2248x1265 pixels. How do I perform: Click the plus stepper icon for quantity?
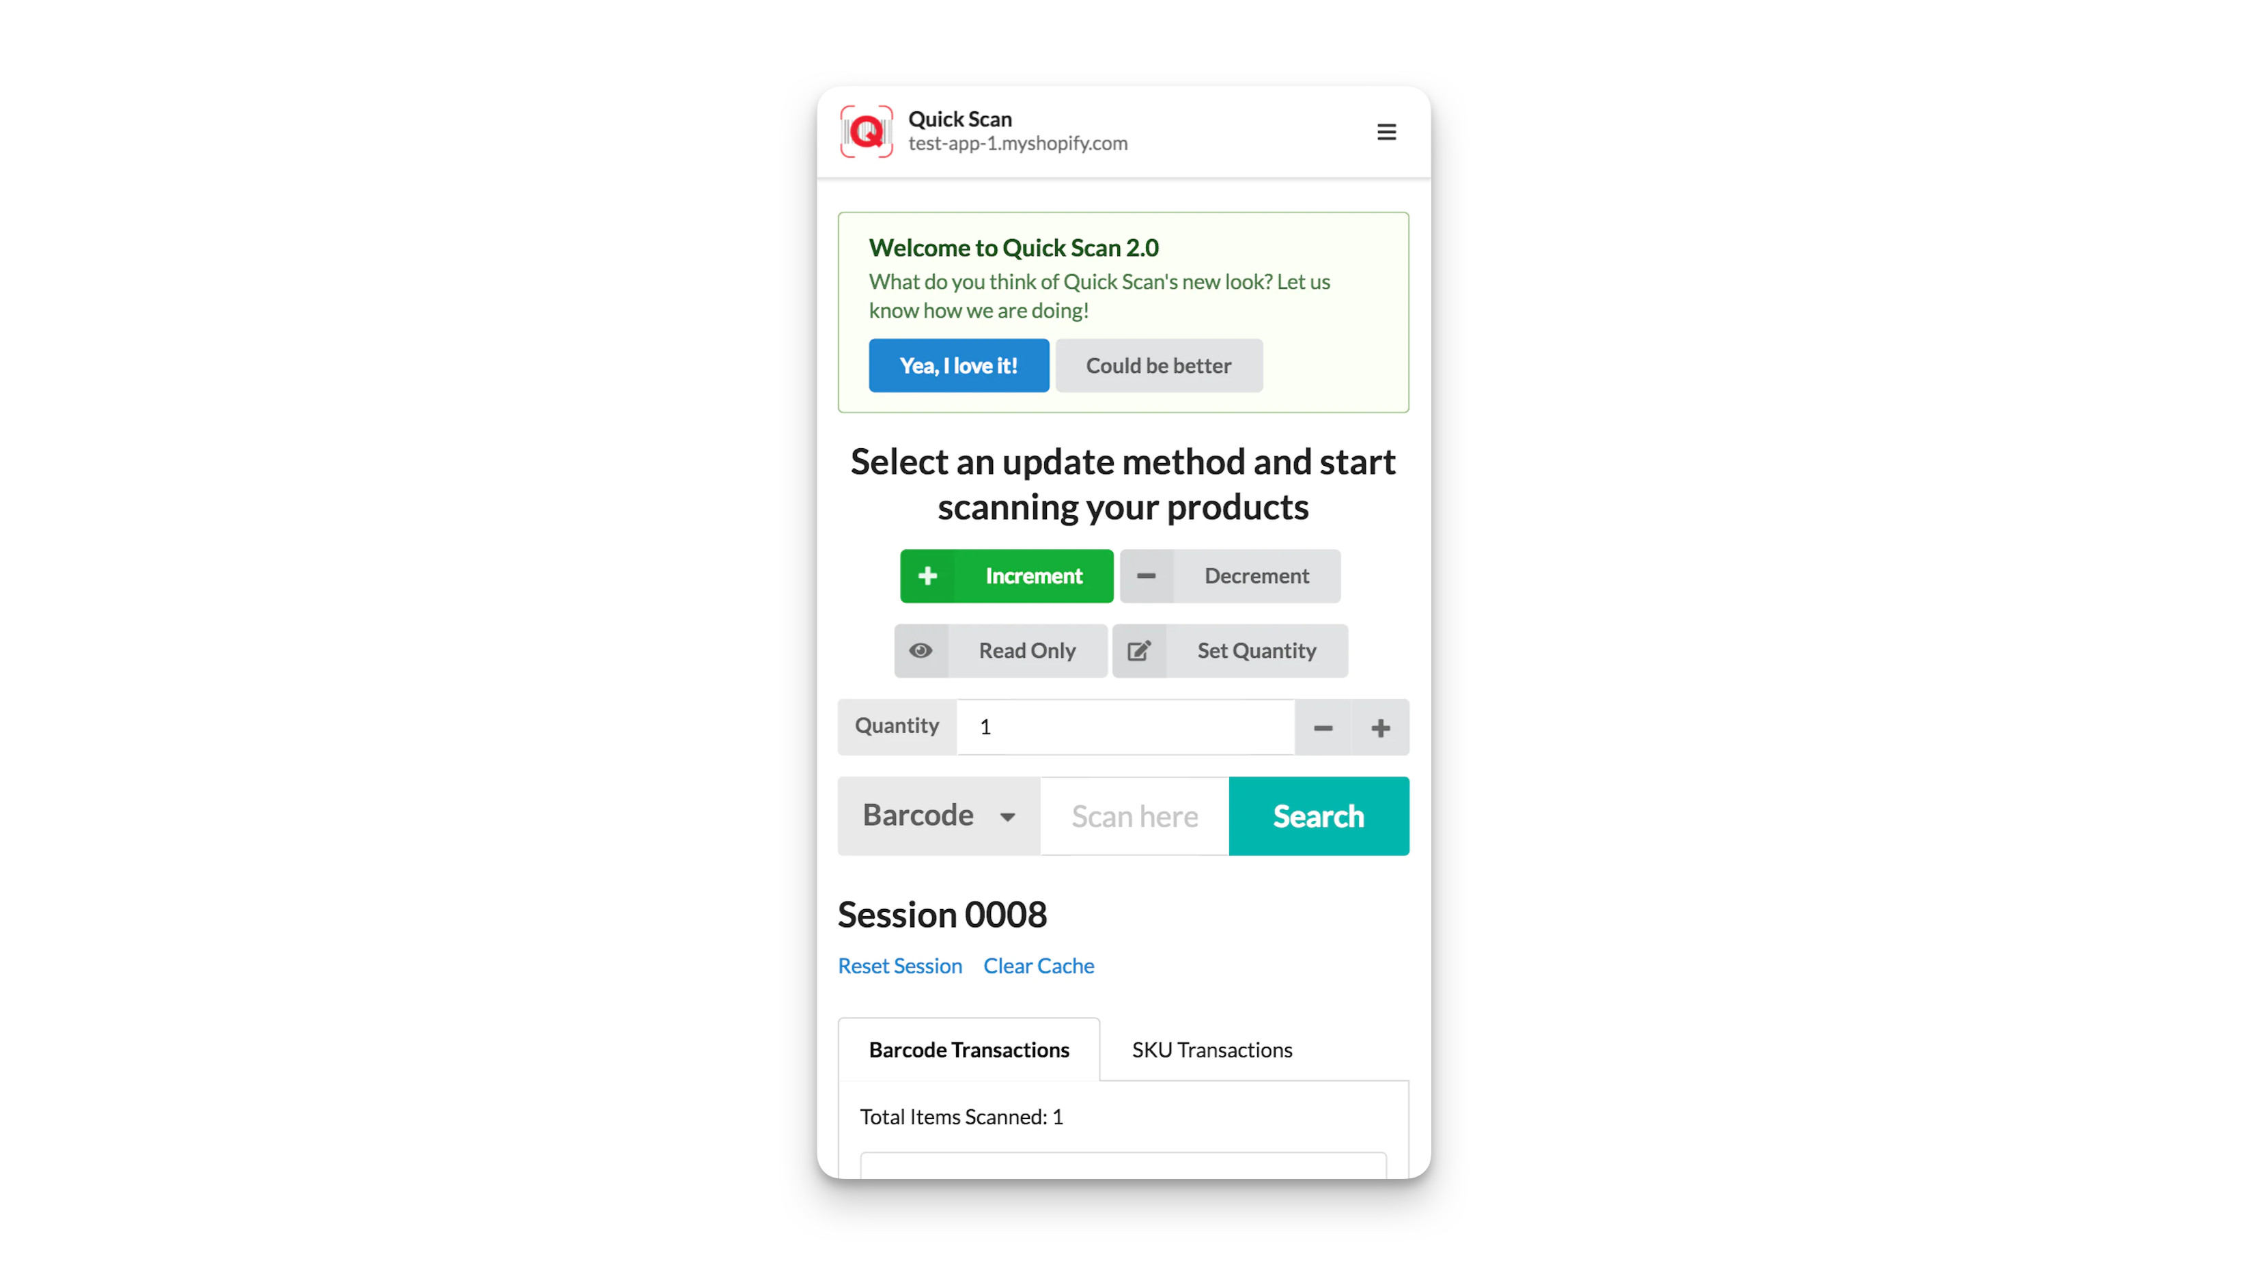pos(1379,726)
